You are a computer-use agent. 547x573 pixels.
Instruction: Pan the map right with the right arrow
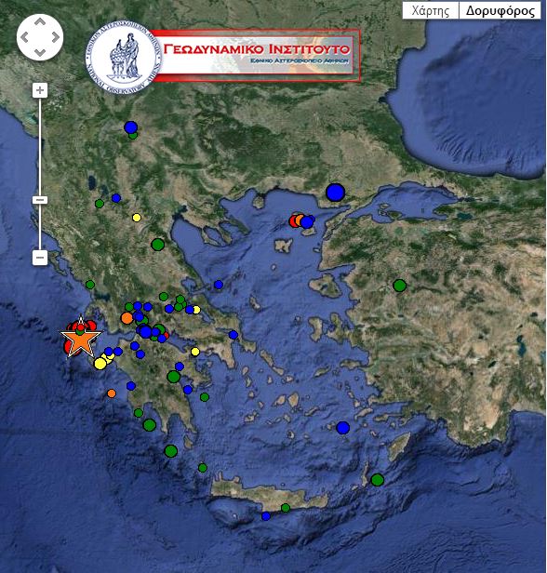[55, 37]
